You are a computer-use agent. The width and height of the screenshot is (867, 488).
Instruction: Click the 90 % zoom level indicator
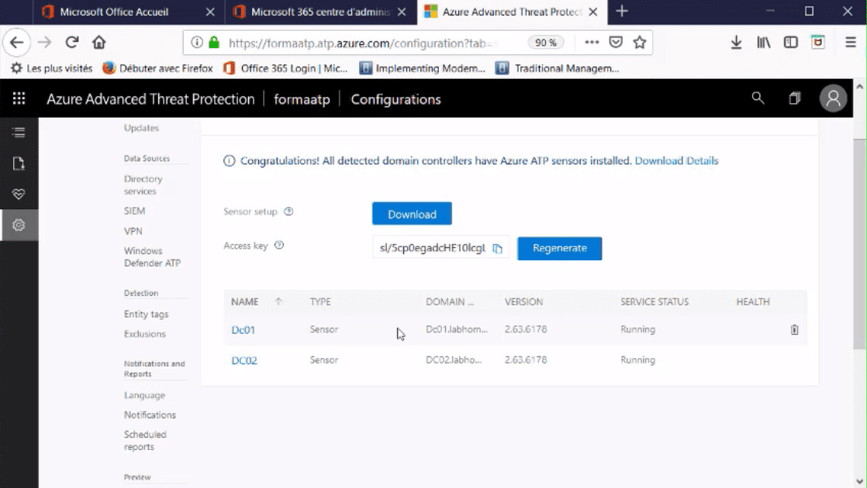(x=546, y=43)
